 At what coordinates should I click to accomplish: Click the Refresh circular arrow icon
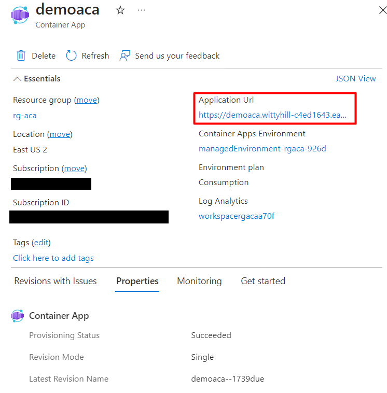pyautogui.click(x=71, y=55)
